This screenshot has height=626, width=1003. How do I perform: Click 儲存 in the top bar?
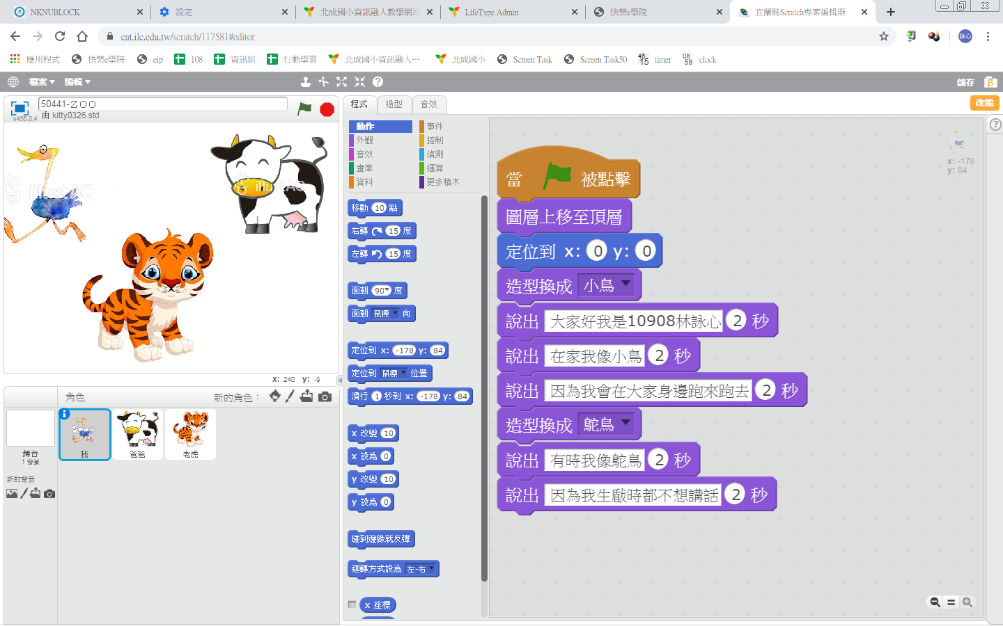coord(965,82)
